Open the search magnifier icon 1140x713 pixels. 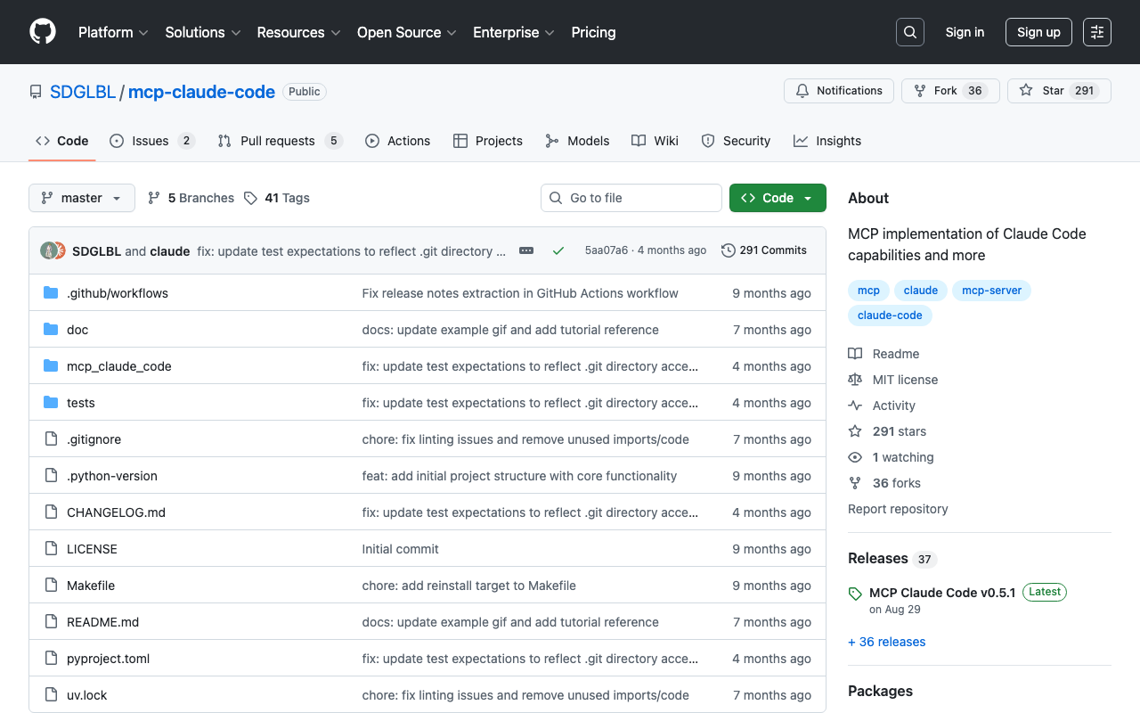[909, 32]
